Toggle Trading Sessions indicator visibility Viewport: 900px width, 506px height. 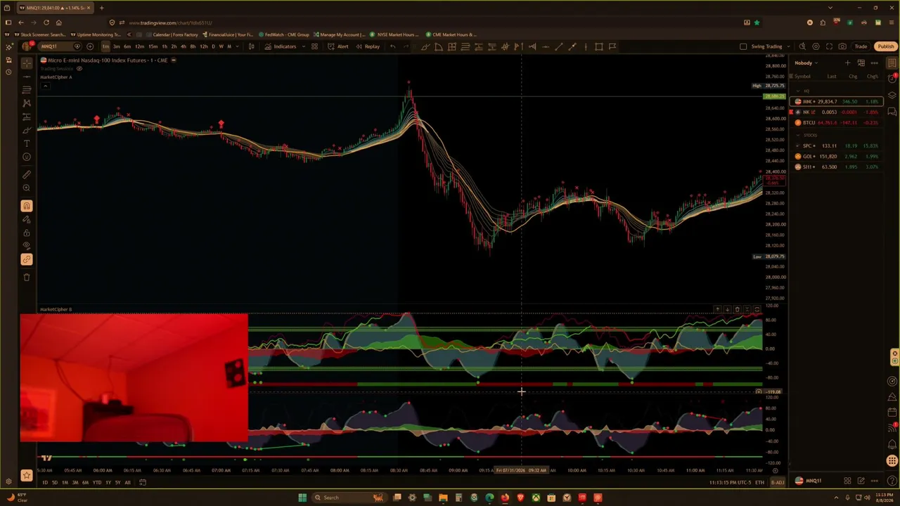[x=79, y=69]
